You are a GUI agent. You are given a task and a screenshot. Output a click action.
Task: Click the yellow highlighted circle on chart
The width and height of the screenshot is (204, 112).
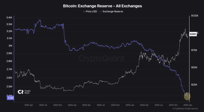coord(187,96)
